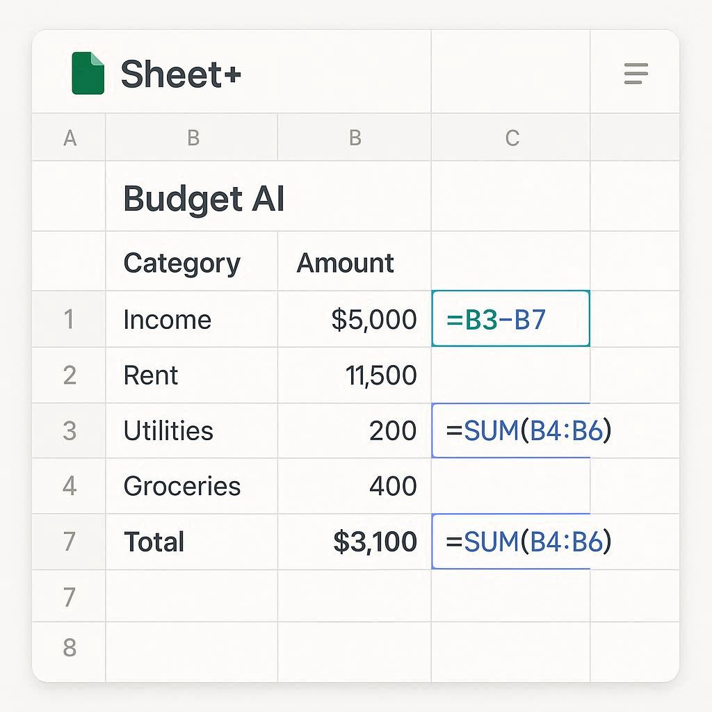Click the Budget AI title cell
712x712 pixels.
coord(203,198)
